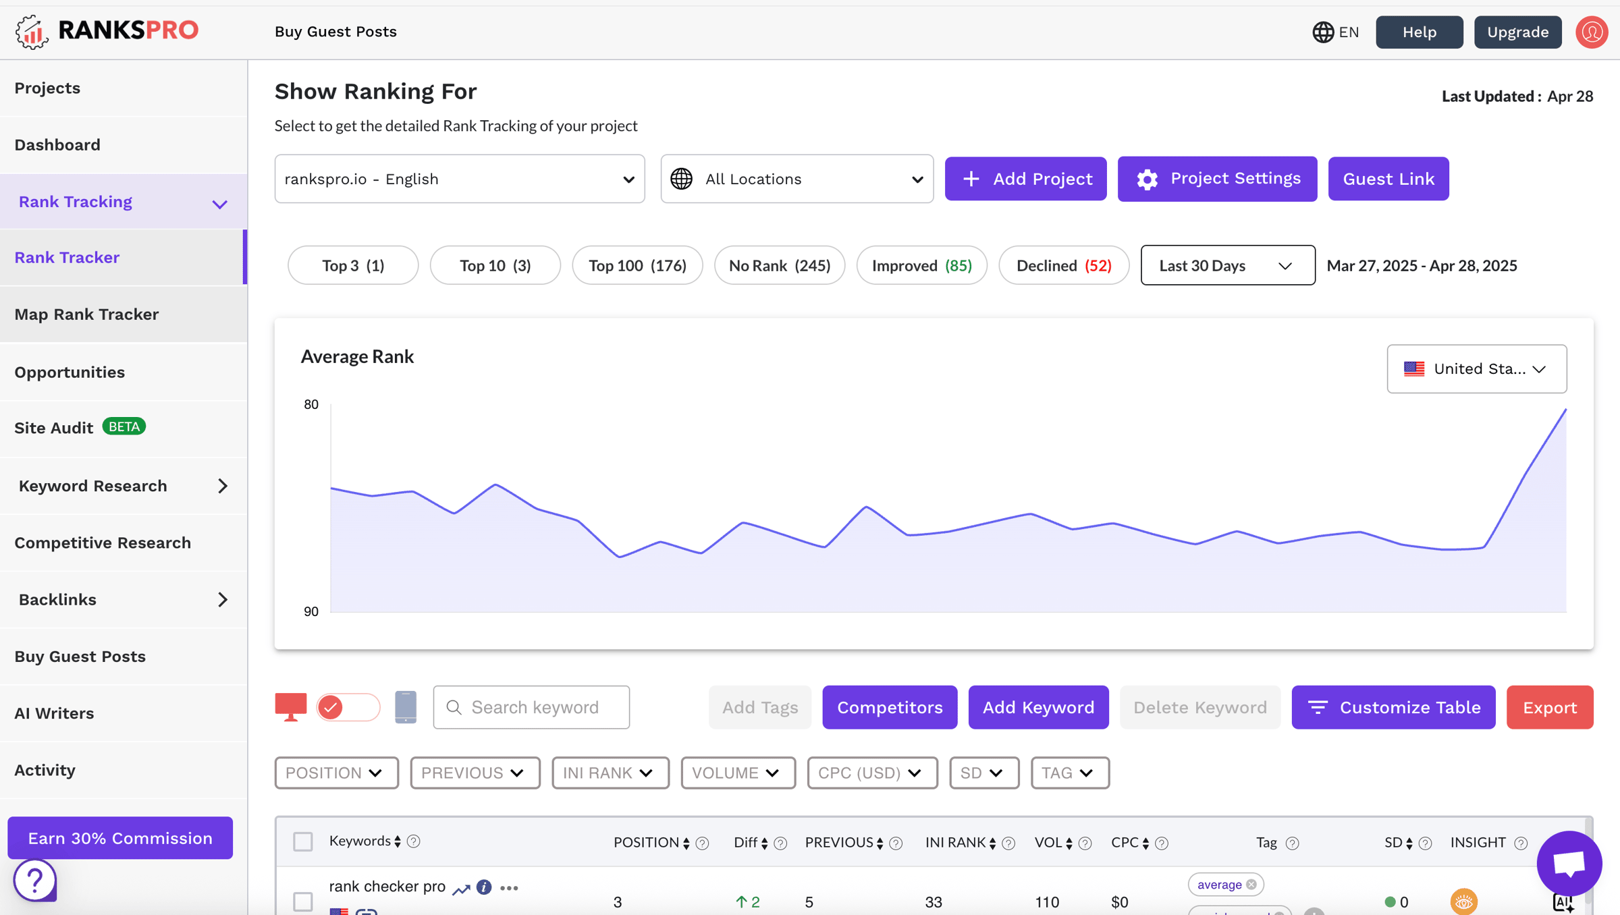The image size is (1620, 915).
Task: Click help icon next to Tag header
Action: click(1292, 843)
